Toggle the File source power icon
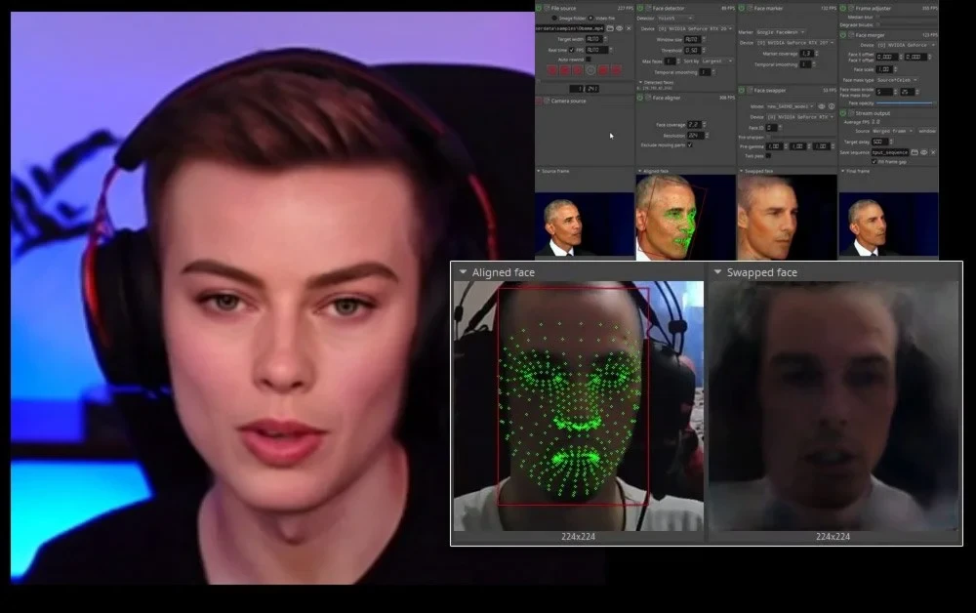This screenshot has width=976, height=613. pyautogui.click(x=539, y=8)
